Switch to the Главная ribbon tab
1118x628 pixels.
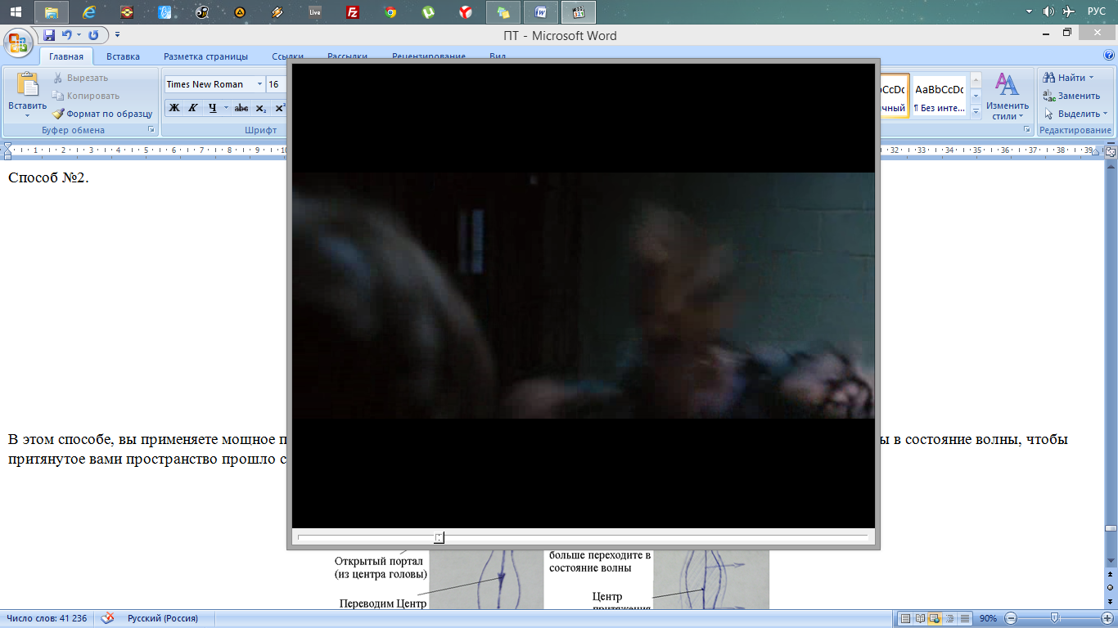(x=66, y=56)
